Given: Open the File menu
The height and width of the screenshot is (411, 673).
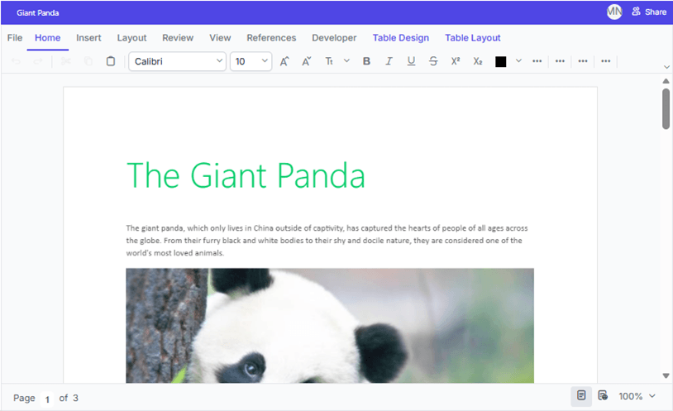Looking at the screenshot, I should click(x=15, y=38).
